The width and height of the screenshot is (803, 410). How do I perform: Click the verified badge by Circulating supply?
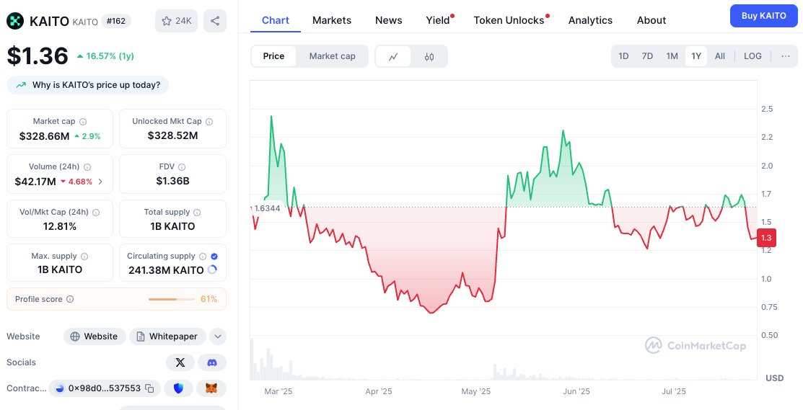point(214,256)
